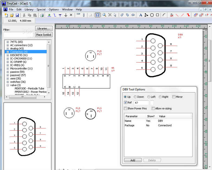Image resolution: width=212 pixels, height=170 pixels.
Task: Select the Rectangle square tool
Action: 157,15
